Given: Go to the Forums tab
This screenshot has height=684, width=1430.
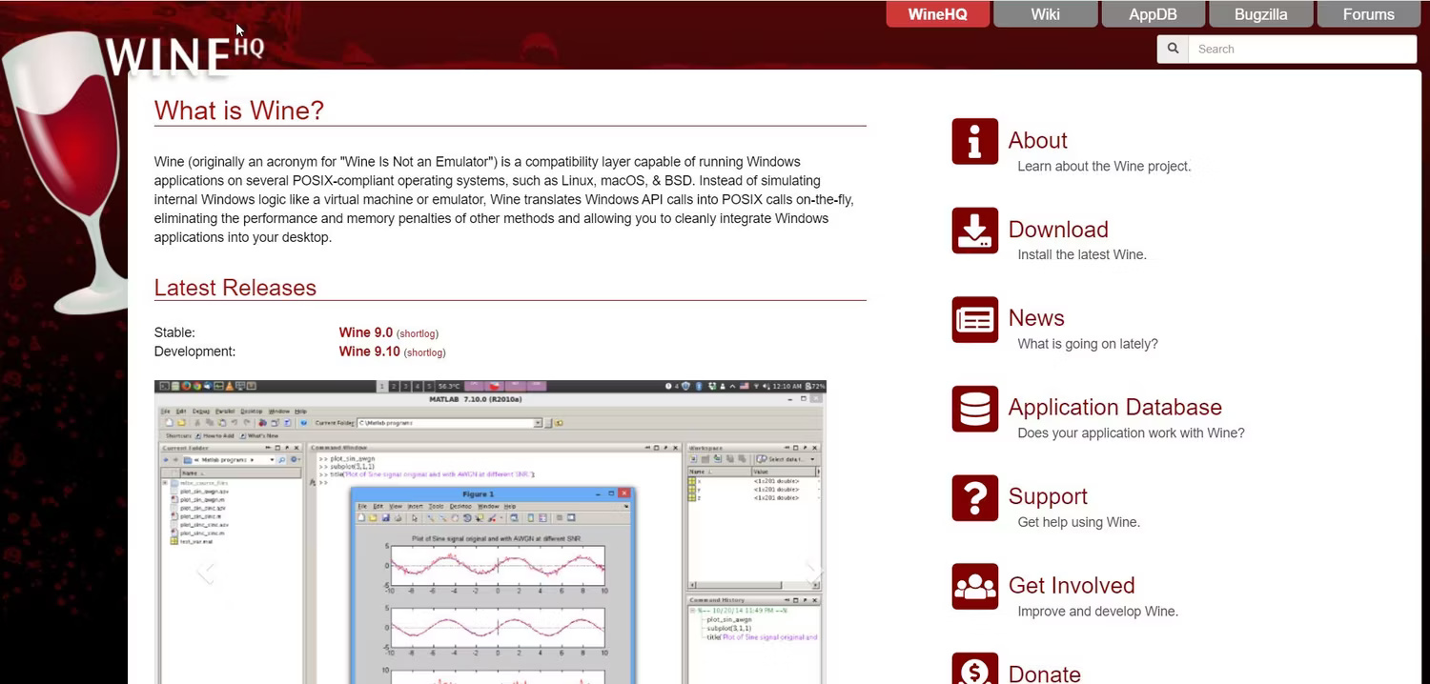Looking at the screenshot, I should (x=1368, y=14).
